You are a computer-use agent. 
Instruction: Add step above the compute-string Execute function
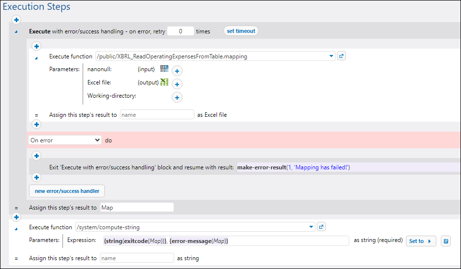click(x=16, y=217)
